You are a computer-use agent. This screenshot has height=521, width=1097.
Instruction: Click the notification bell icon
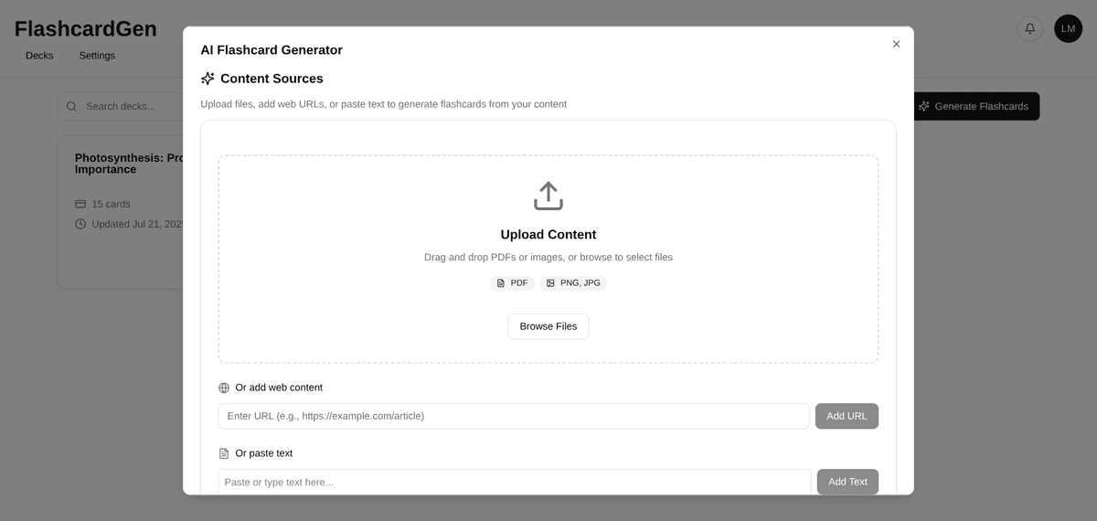[1029, 28]
